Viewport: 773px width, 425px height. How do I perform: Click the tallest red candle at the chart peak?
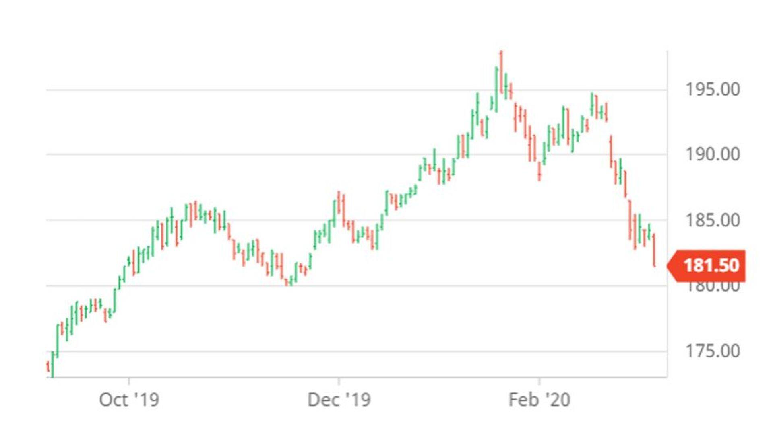click(501, 72)
